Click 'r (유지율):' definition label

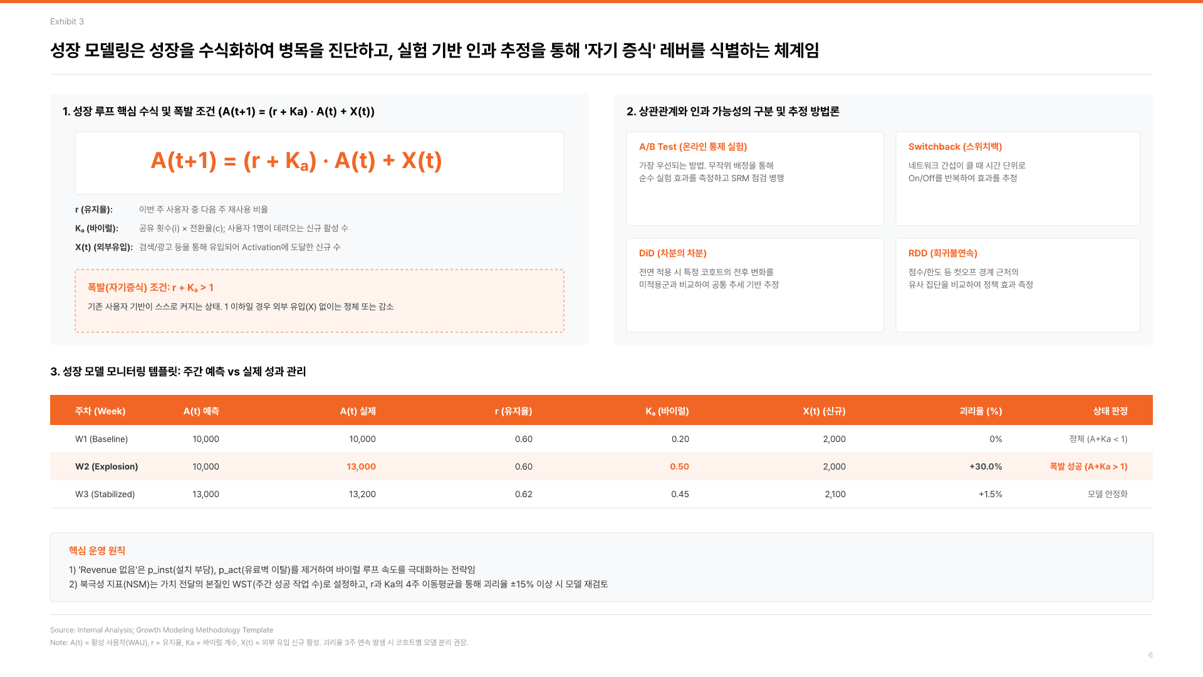click(94, 209)
